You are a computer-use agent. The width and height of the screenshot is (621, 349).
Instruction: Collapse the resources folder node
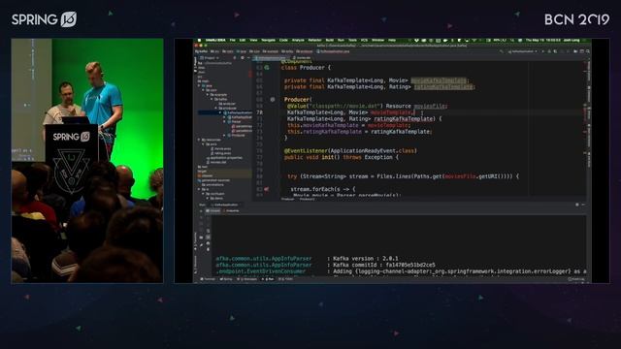point(199,140)
